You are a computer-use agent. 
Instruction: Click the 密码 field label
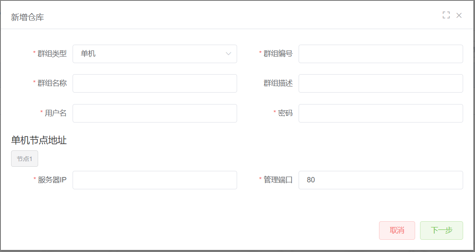285,113
